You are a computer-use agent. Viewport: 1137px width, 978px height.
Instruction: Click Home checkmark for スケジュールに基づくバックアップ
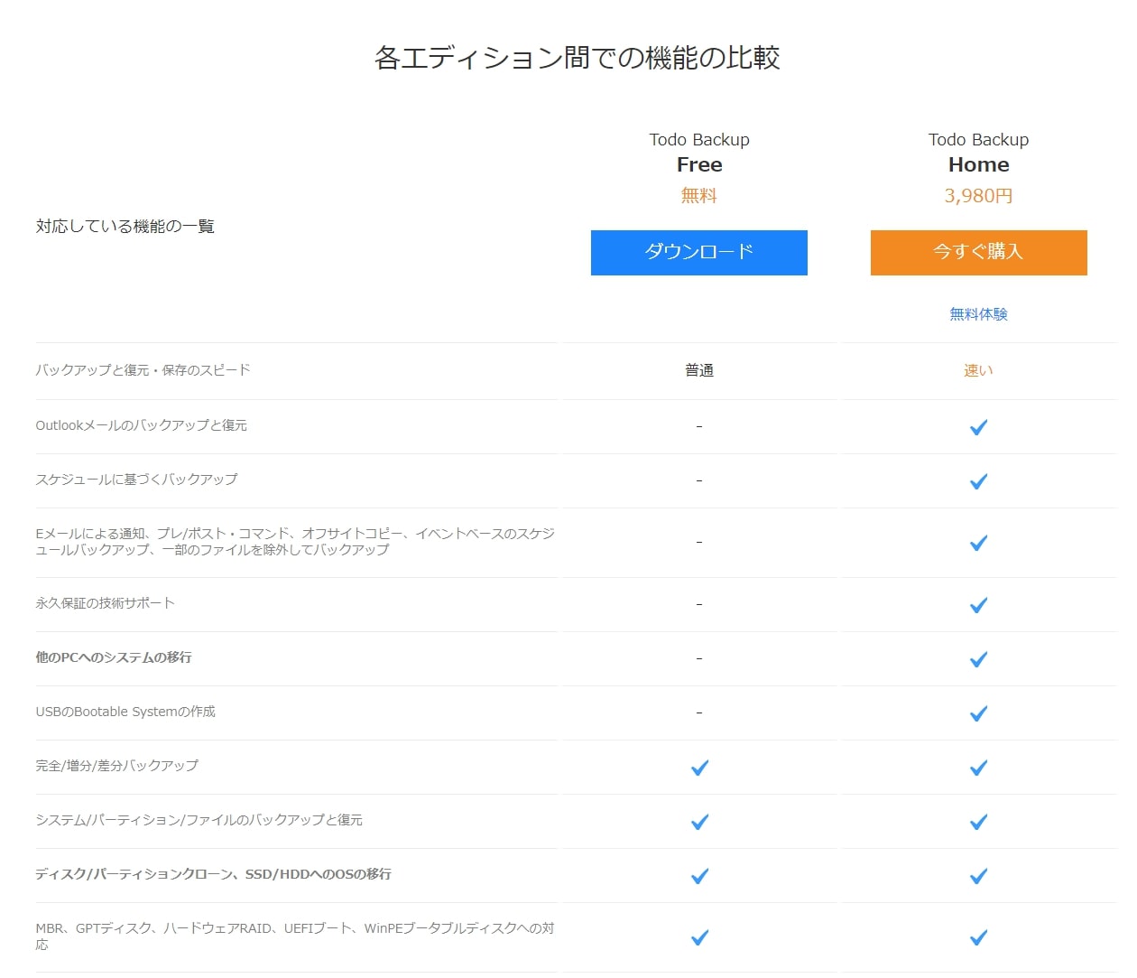(x=978, y=481)
